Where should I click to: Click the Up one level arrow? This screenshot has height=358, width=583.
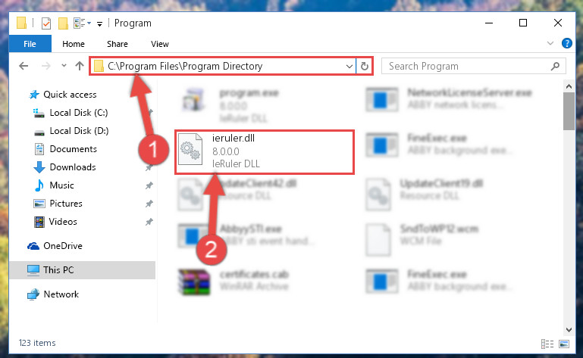click(x=79, y=66)
